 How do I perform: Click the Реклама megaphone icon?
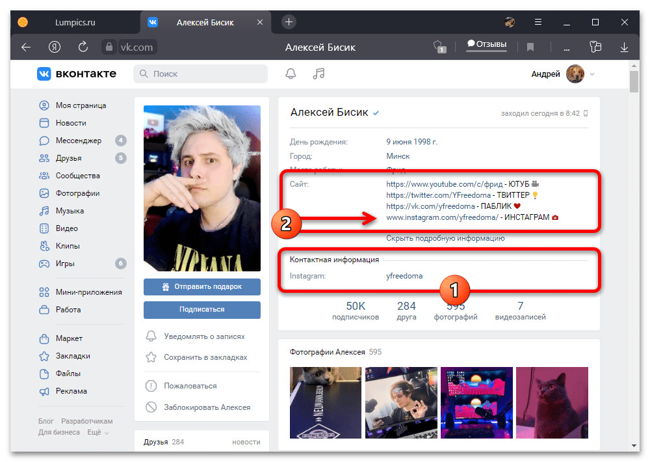(44, 392)
